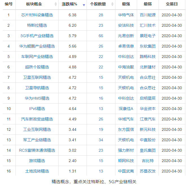
Task: Open 华为HMS精选 link
Action: (37, 98)
